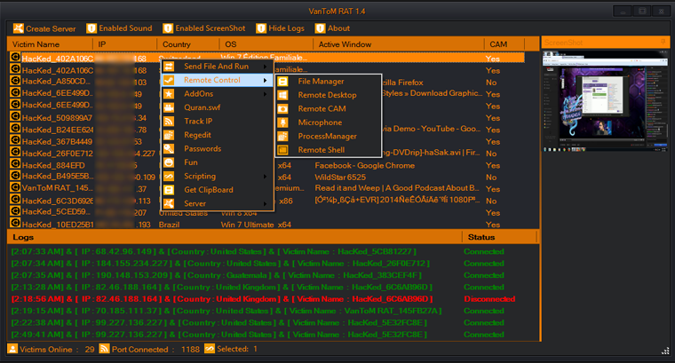The image size is (675, 363).
Task: Click the window resize grip in corner
Action: (665, 351)
